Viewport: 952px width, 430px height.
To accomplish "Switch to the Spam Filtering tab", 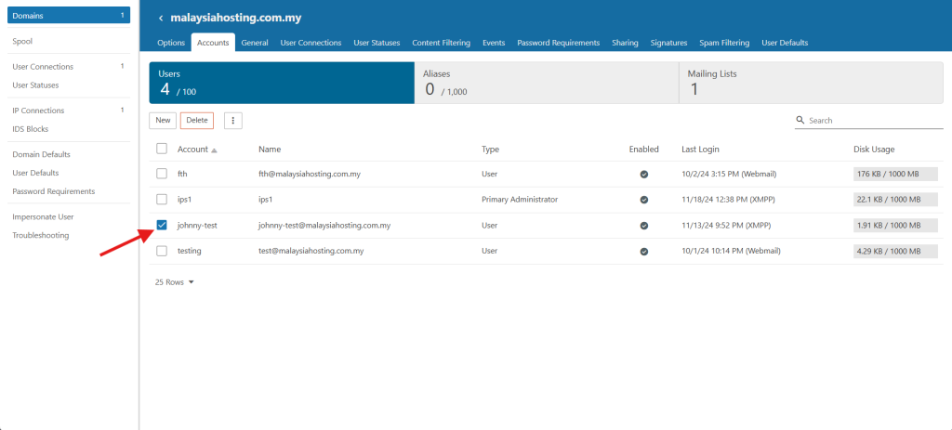I will [723, 43].
